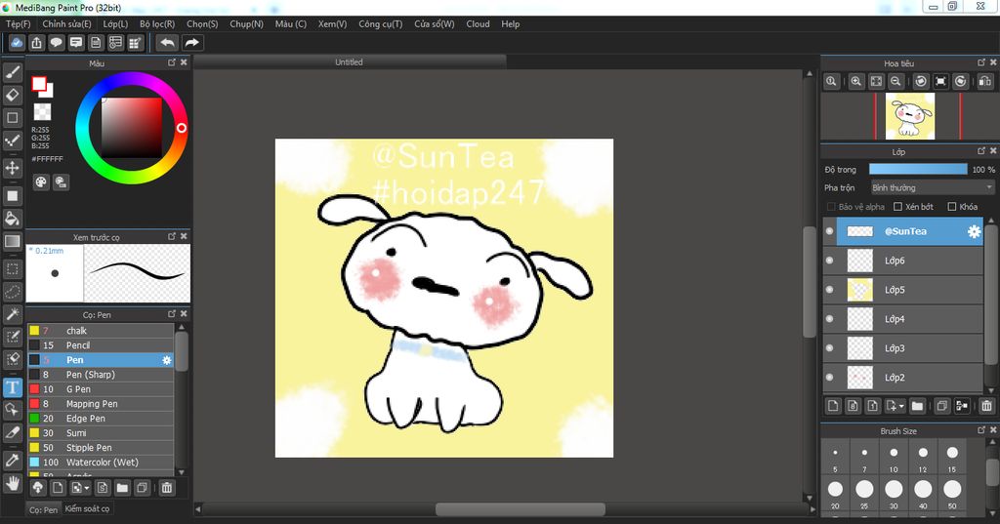Click the cloud save icon in toolbar
Viewport: 1000px width, 524px height.
[17, 43]
